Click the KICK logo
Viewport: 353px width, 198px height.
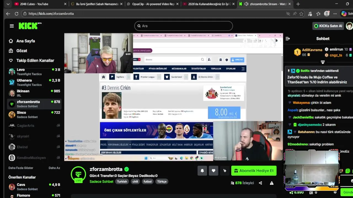point(30,26)
